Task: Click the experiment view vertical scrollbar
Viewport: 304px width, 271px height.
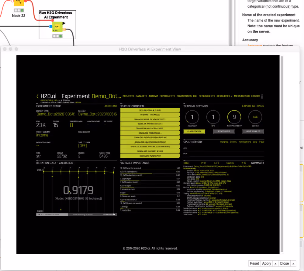Action: click(x=282, y=154)
